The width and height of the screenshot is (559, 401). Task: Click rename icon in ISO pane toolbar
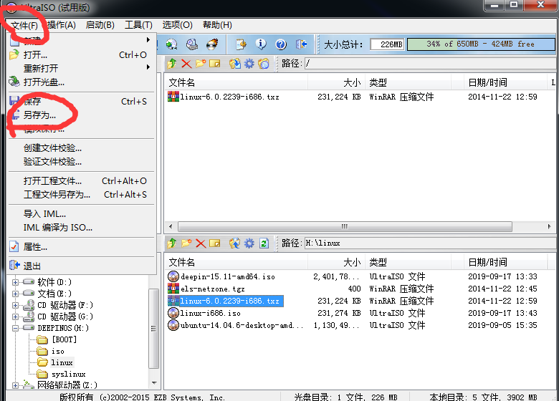(x=214, y=64)
